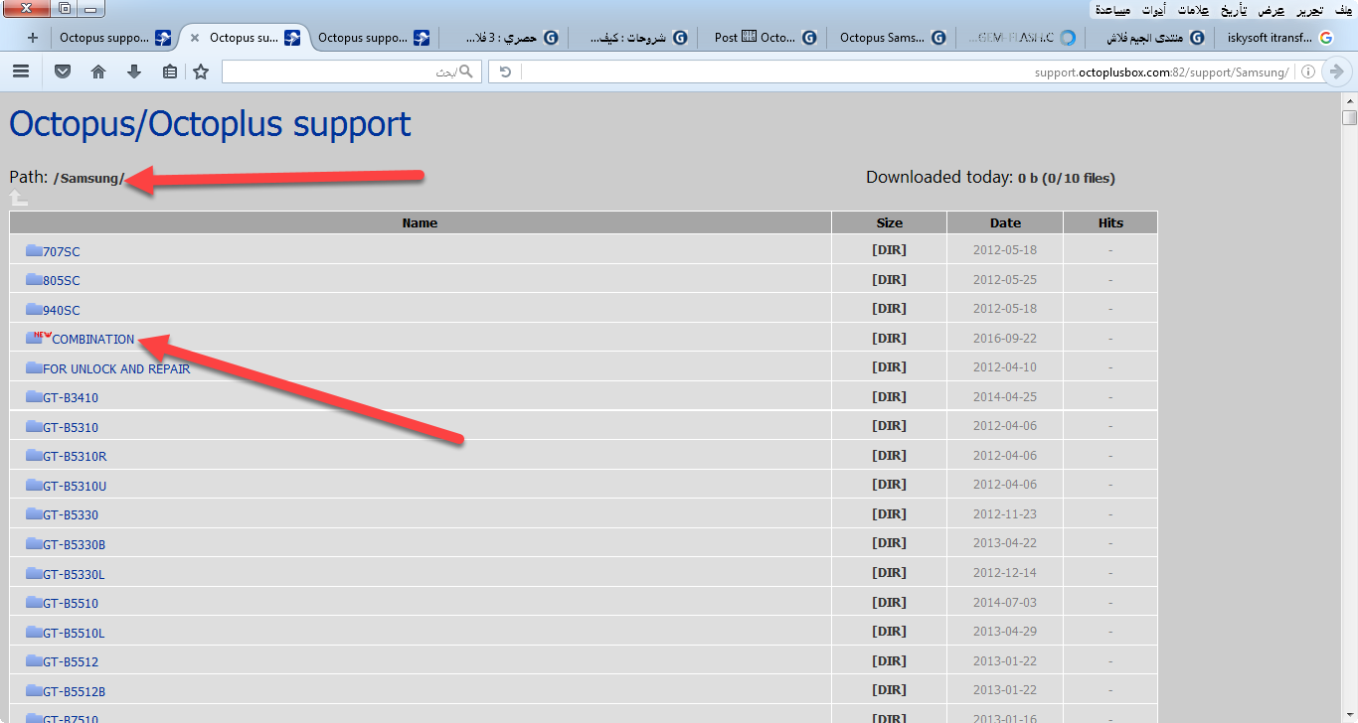Open the GT-B5330B directory link
This screenshot has width=1358, height=723.
(x=74, y=545)
